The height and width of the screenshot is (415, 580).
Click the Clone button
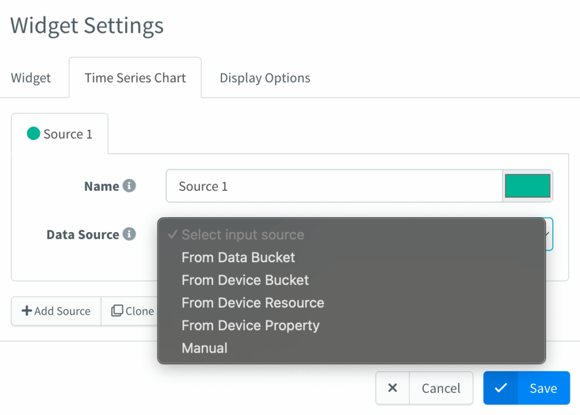(x=130, y=311)
